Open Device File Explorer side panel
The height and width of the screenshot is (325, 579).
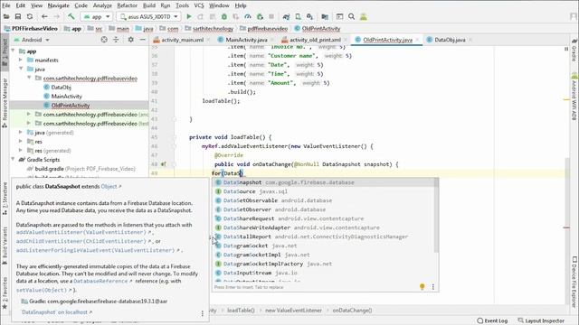coord(574,282)
